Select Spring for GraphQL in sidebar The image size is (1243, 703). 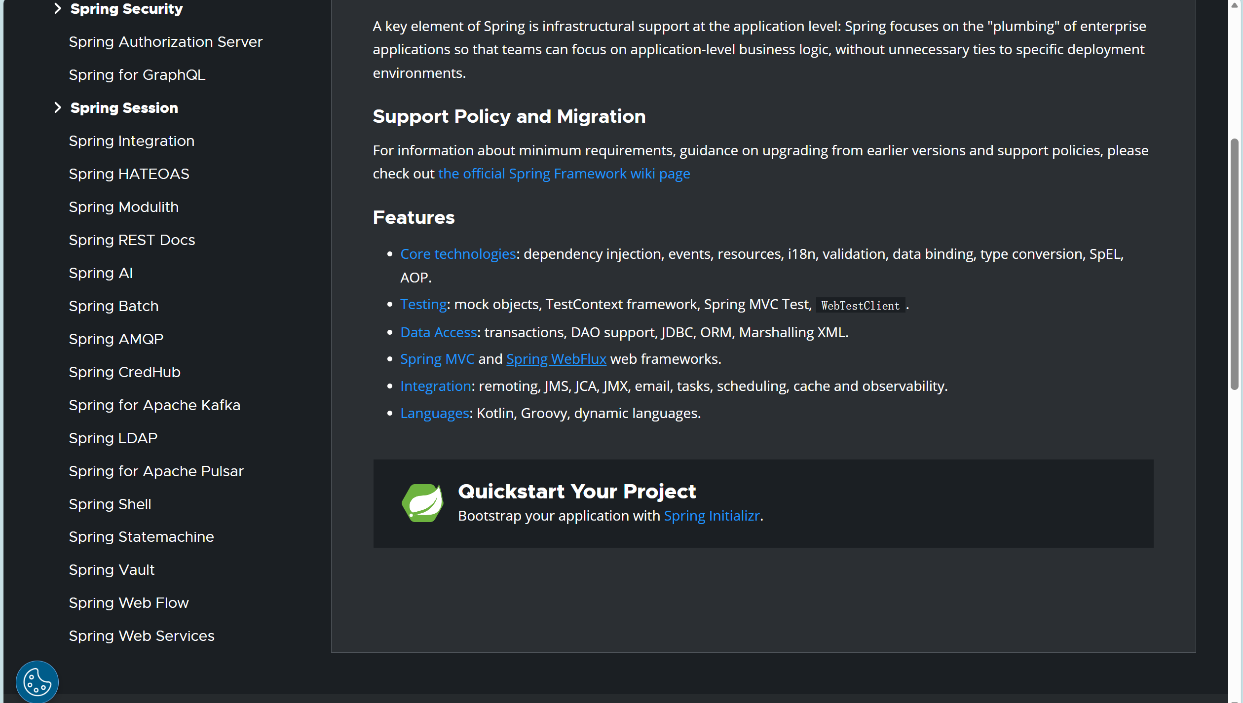[x=137, y=75]
